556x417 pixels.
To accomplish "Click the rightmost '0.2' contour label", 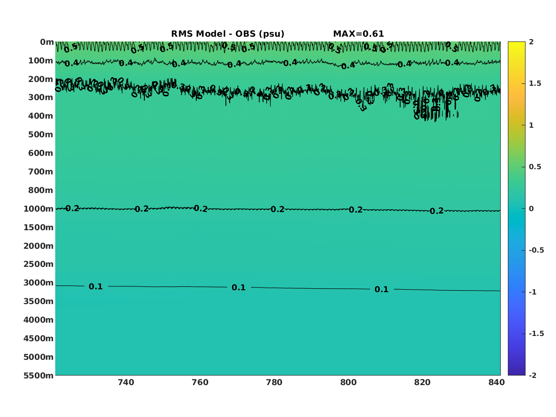I will pos(436,211).
